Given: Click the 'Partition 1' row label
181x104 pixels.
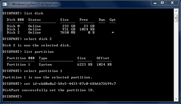Looking at the screenshot, I should pyautogui.click(x=18, y=65).
